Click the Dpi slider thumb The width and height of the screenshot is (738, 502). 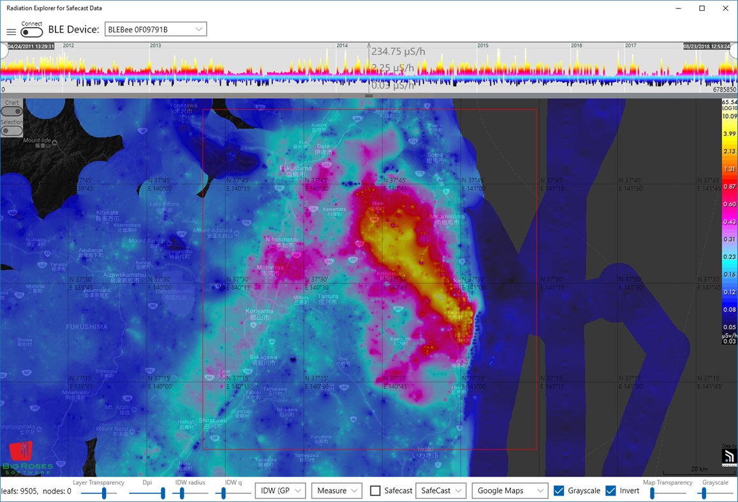[x=163, y=492]
